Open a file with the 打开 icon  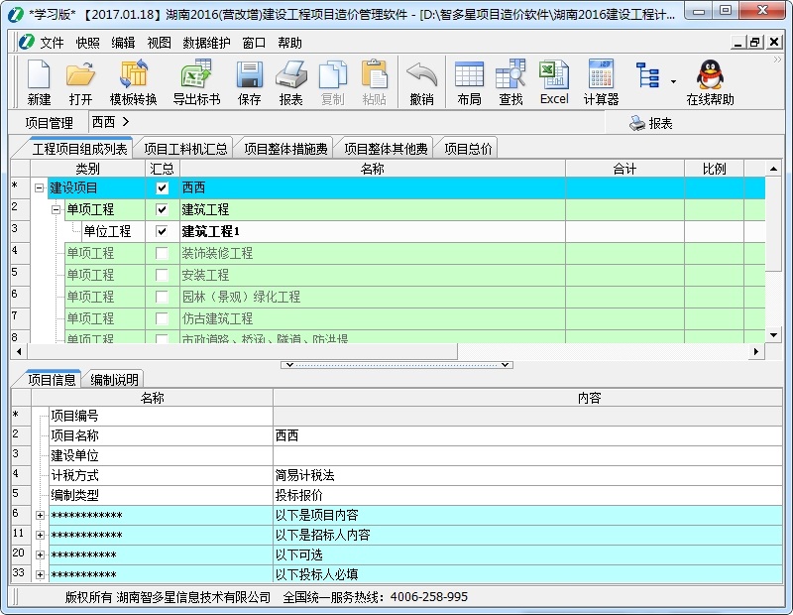click(80, 76)
